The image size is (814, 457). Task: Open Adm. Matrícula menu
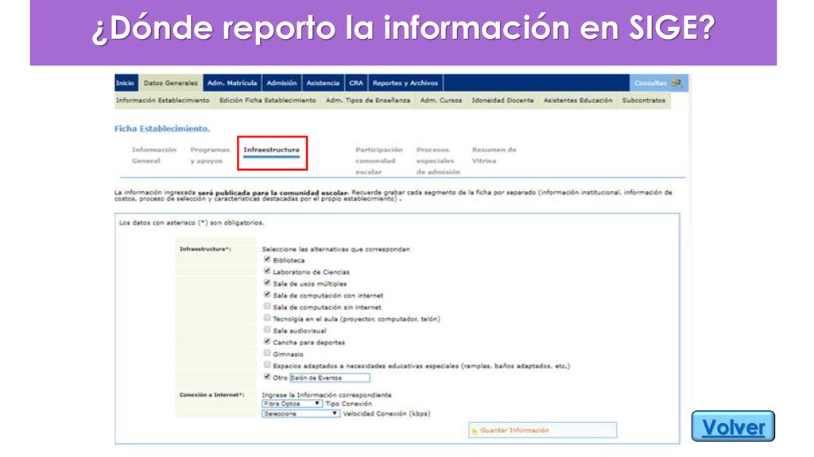[232, 83]
